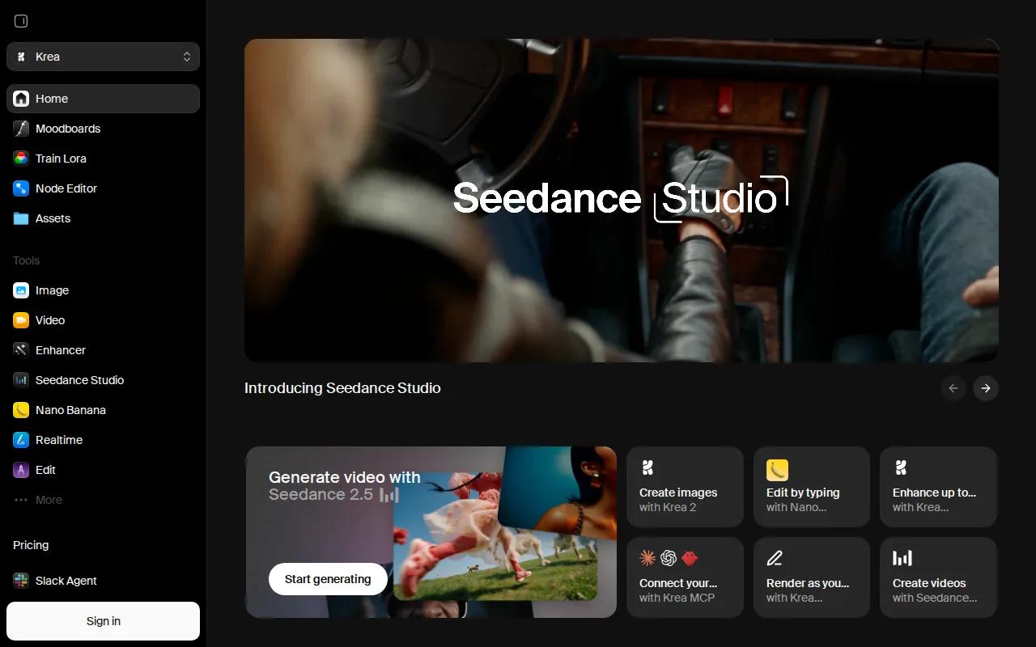
Task: Open Edit by typing Nano card
Action: (x=812, y=487)
